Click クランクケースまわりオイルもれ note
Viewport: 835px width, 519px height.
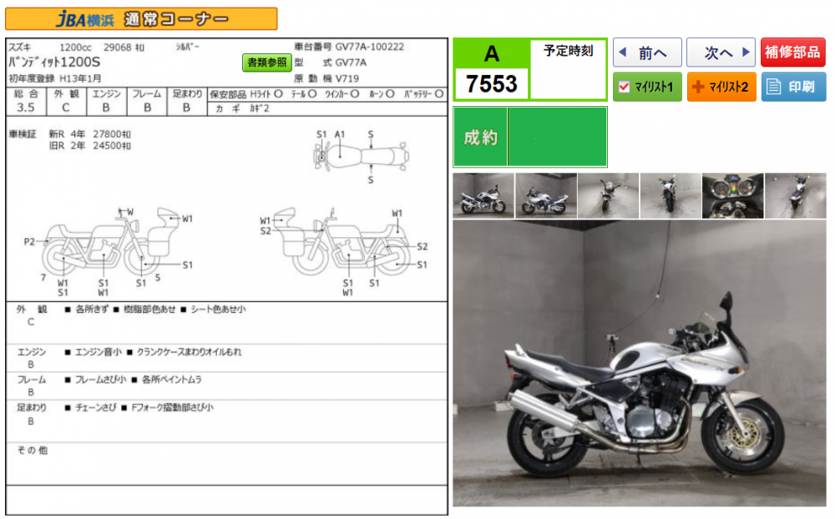pos(189,352)
